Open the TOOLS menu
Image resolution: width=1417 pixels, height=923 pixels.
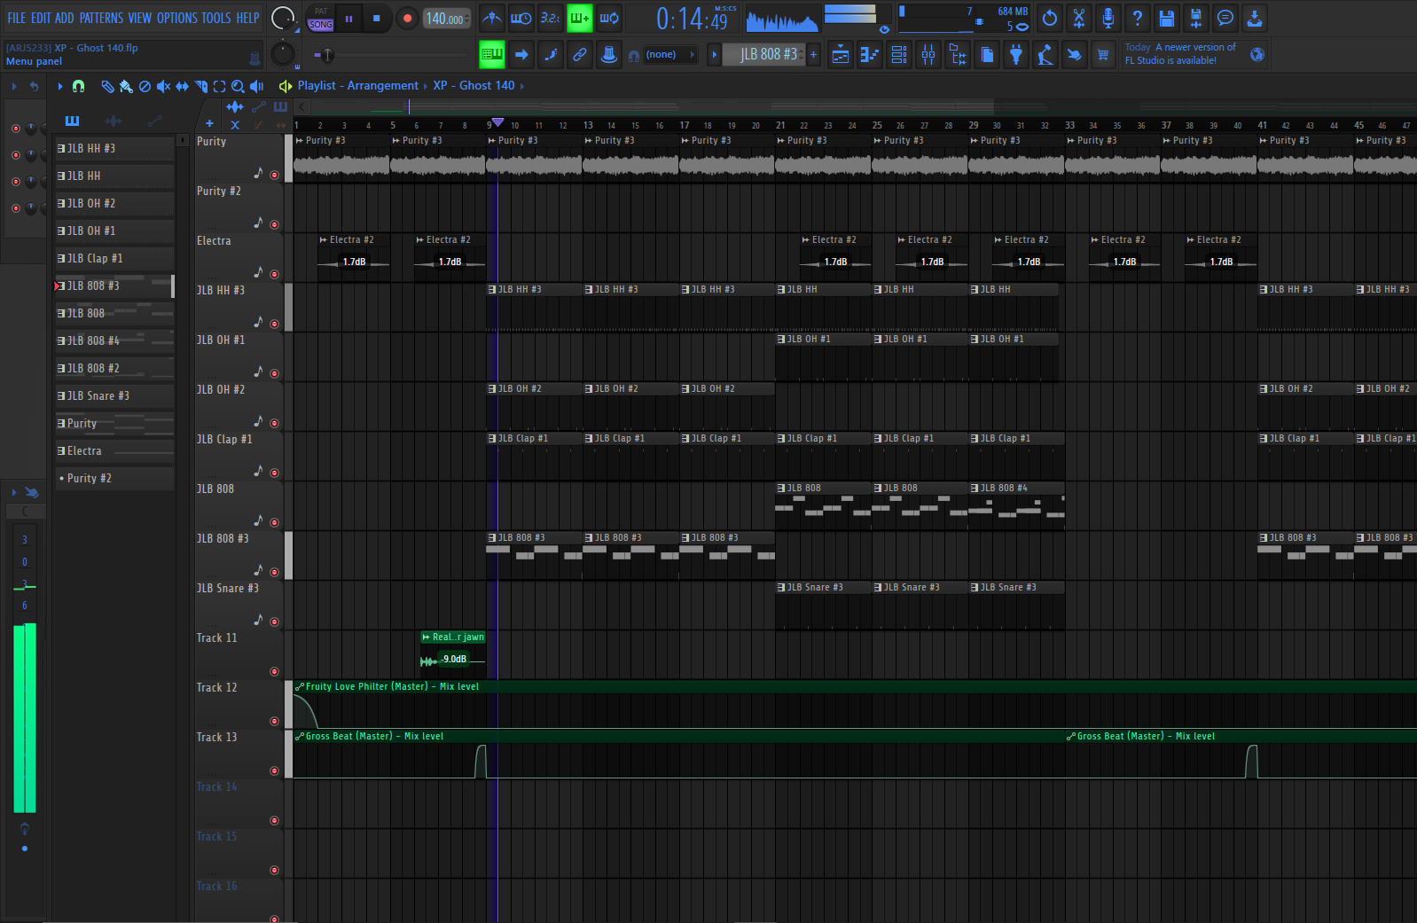coord(215,18)
